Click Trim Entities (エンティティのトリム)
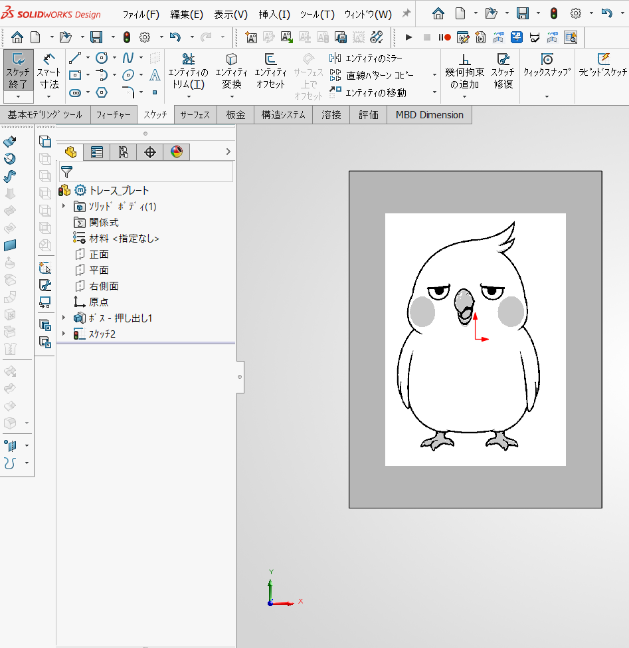 coord(189,71)
